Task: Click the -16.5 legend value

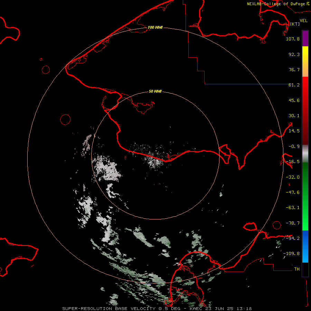Action: pyautogui.click(x=293, y=162)
